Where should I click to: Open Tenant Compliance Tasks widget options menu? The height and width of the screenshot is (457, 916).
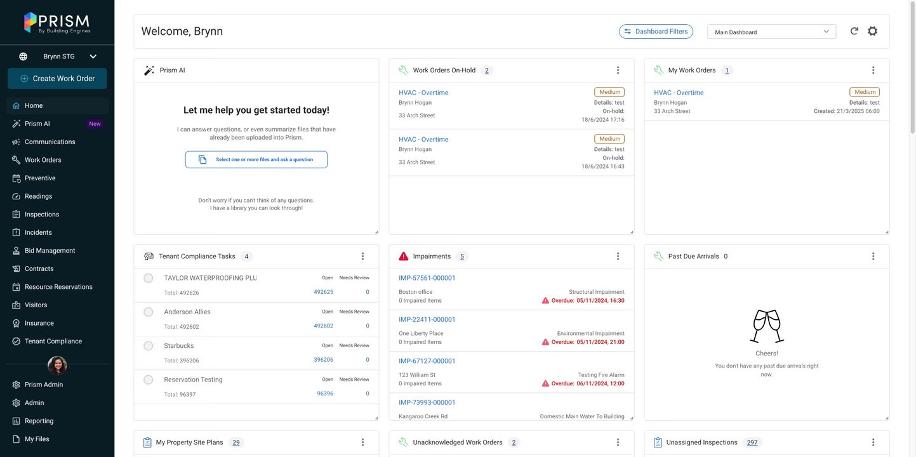362,256
